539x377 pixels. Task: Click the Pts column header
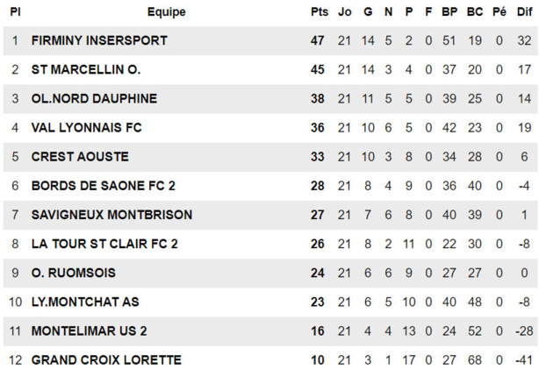[x=319, y=12]
